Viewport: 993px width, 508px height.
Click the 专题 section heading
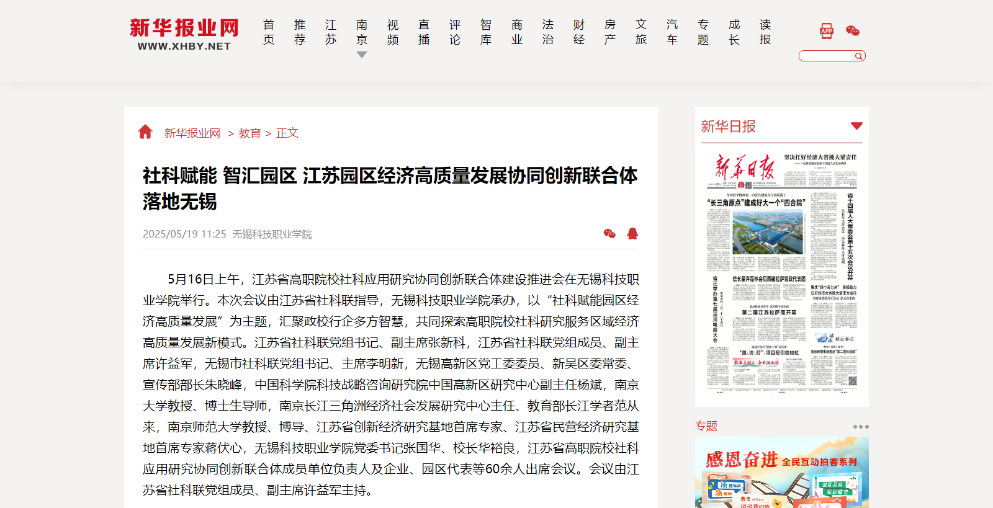click(706, 426)
